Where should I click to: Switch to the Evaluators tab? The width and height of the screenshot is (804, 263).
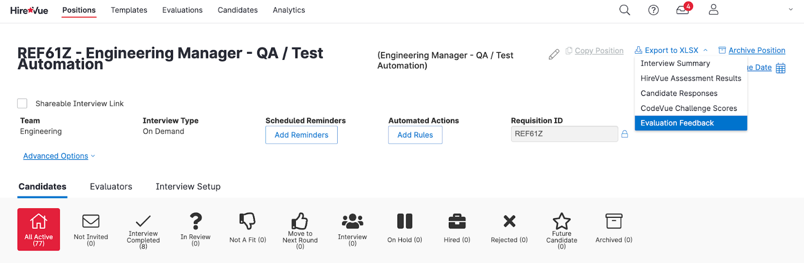[111, 187]
